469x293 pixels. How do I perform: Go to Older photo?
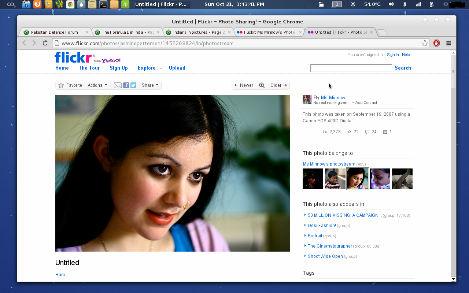click(278, 85)
